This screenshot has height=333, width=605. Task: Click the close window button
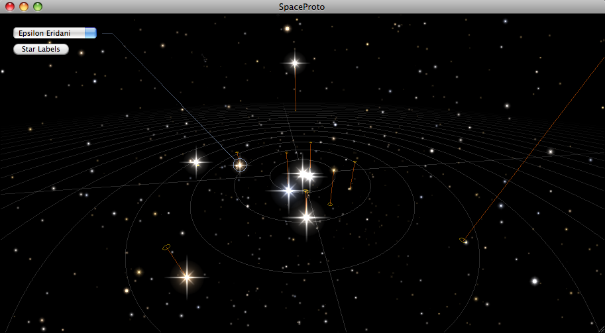click(x=10, y=7)
